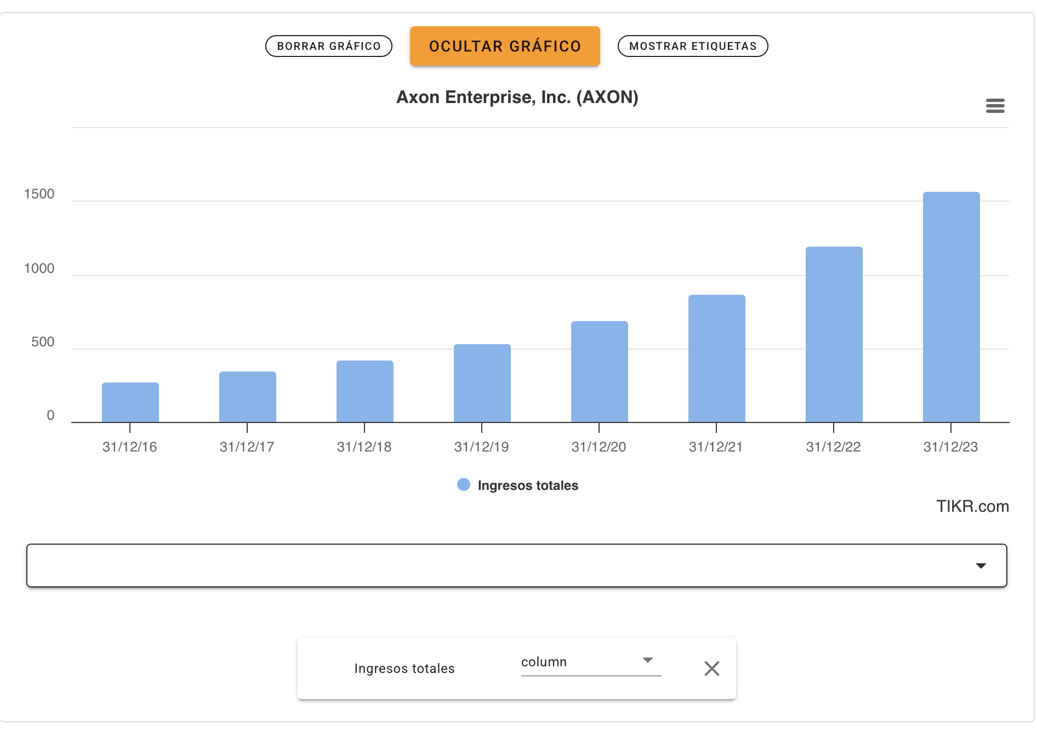
Task: Select the 31/12/19 revenue bar
Action: [x=482, y=383]
